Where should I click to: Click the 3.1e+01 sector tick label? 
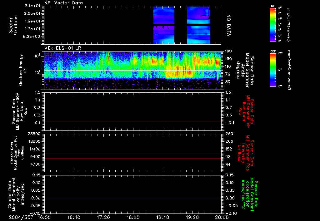[x=32, y=6]
